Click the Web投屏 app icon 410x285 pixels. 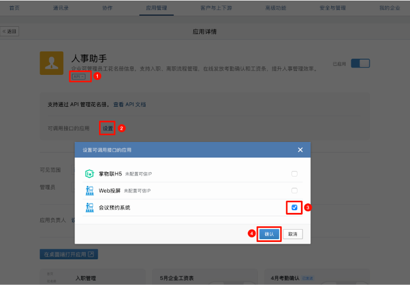click(x=89, y=191)
